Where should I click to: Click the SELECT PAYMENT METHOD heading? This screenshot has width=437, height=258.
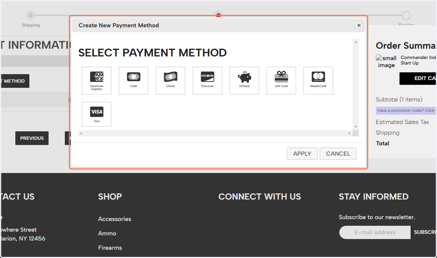click(153, 53)
